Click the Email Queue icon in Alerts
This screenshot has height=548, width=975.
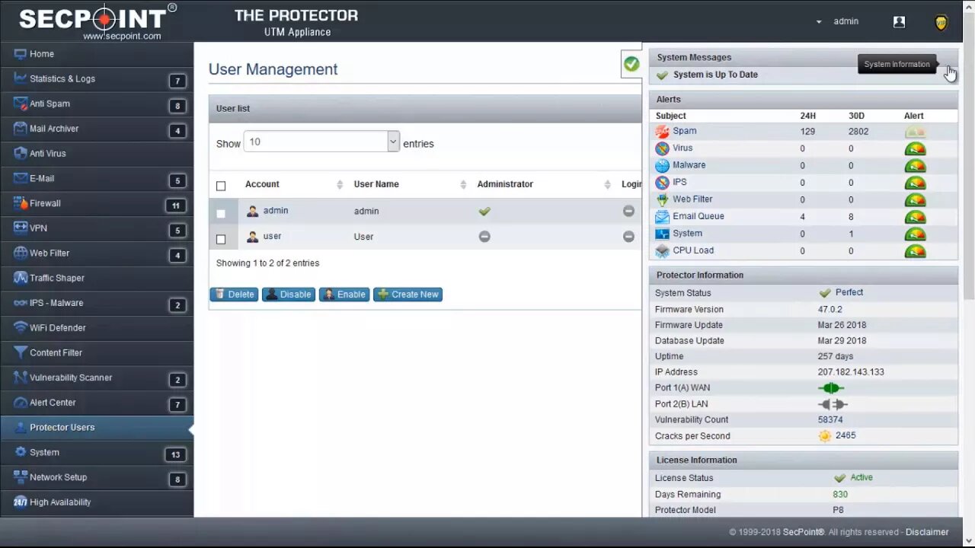(662, 217)
